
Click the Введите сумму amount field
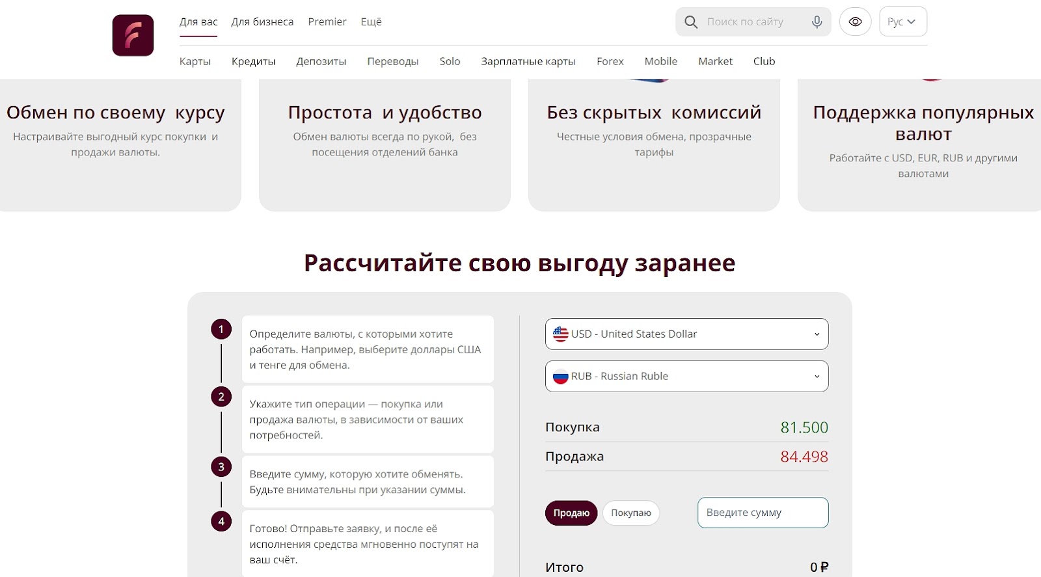[x=763, y=513]
